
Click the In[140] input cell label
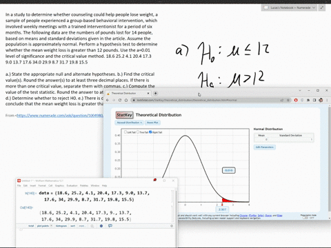30,194
